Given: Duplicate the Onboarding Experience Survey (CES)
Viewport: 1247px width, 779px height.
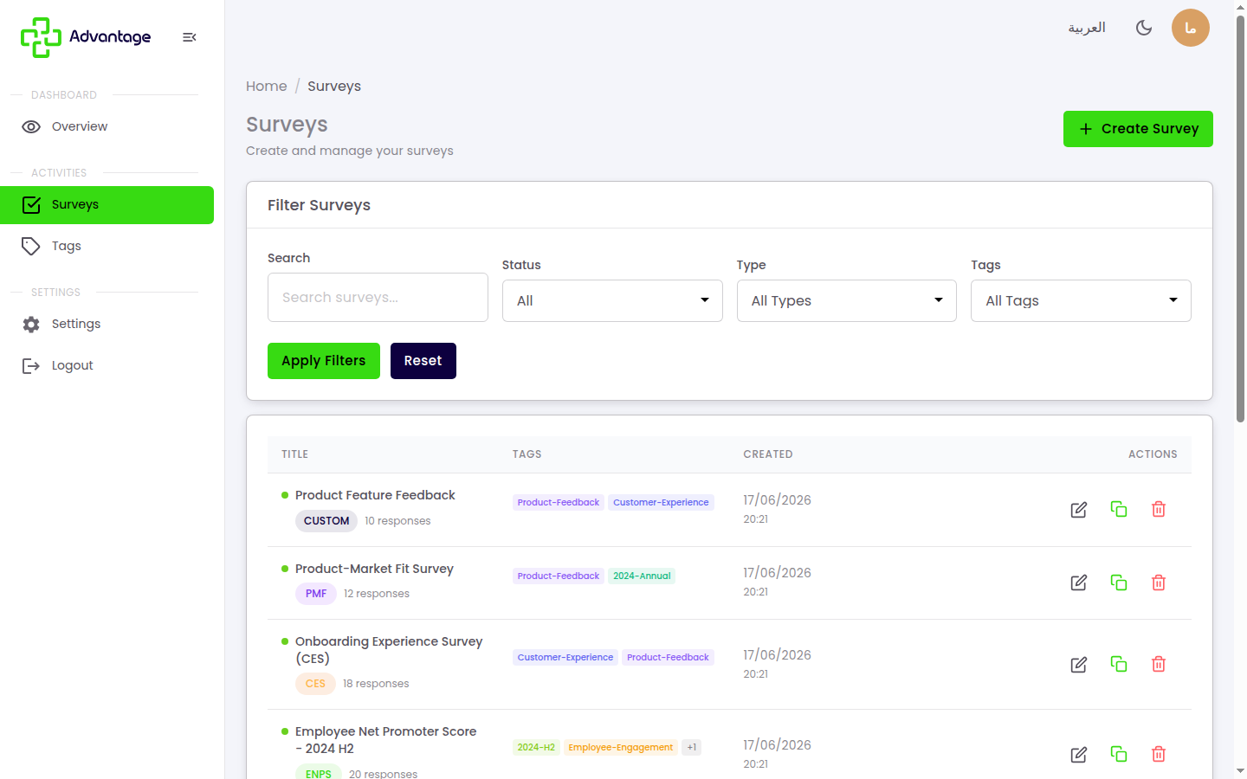Looking at the screenshot, I should click(1119, 664).
